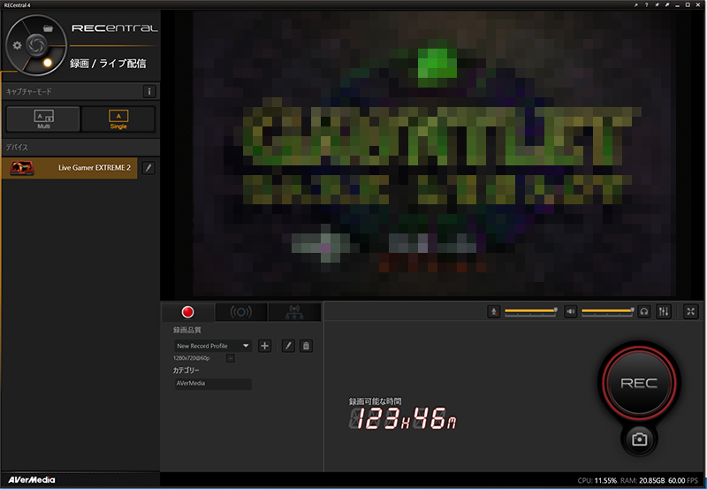Open the media folder in circular menu

click(47, 28)
